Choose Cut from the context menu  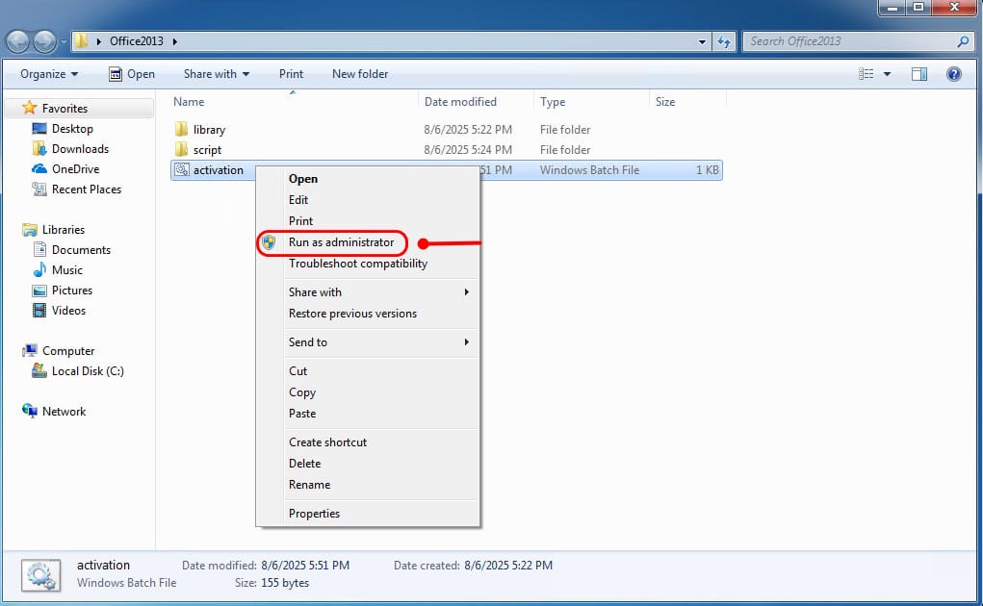click(297, 370)
